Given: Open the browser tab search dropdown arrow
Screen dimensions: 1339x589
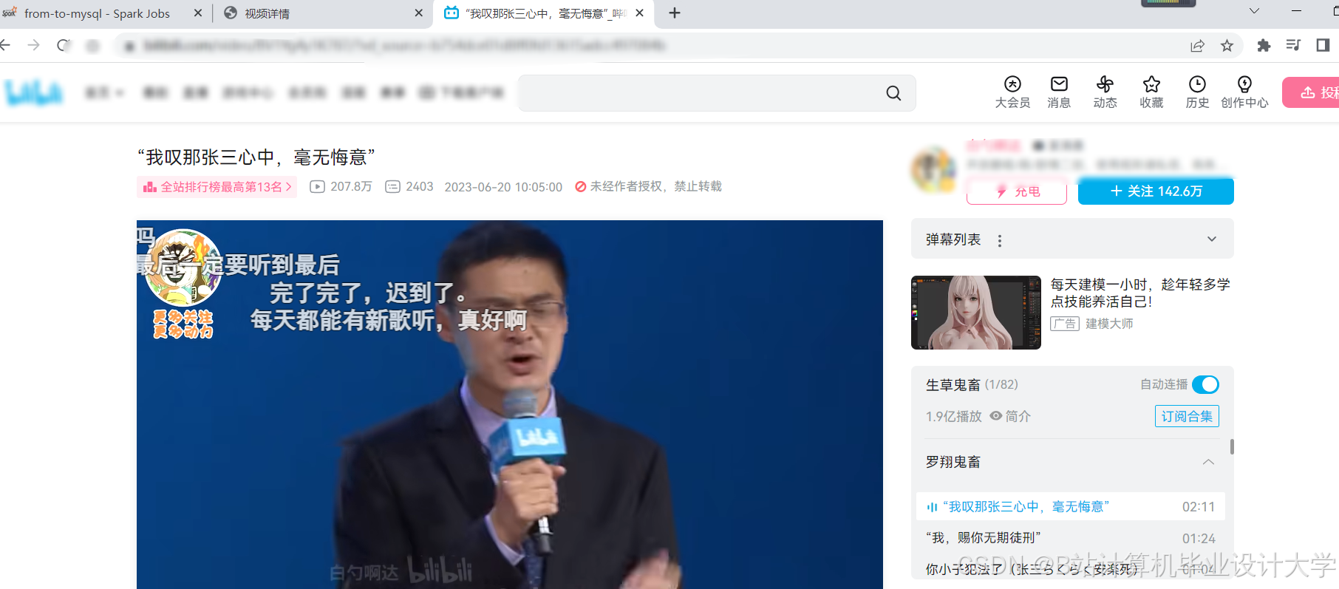Looking at the screenshot, I should [1254, 11].
